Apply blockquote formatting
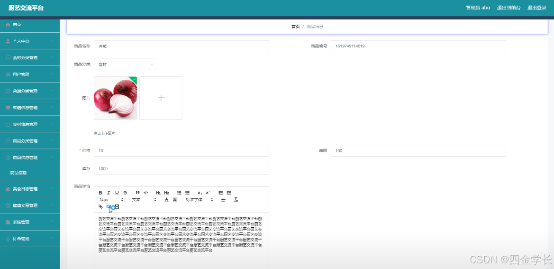Viewport: 554px width, 269px height. [137, 193]
